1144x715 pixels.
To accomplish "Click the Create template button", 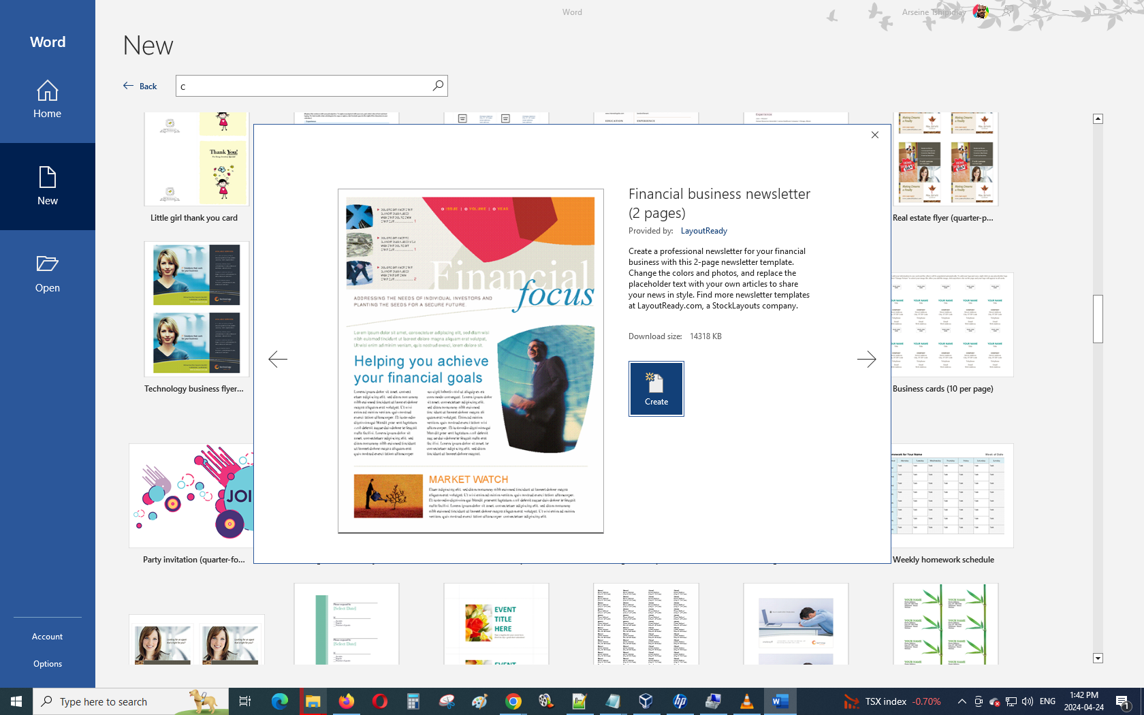I will pyautogui.click(x=656, y=388).
